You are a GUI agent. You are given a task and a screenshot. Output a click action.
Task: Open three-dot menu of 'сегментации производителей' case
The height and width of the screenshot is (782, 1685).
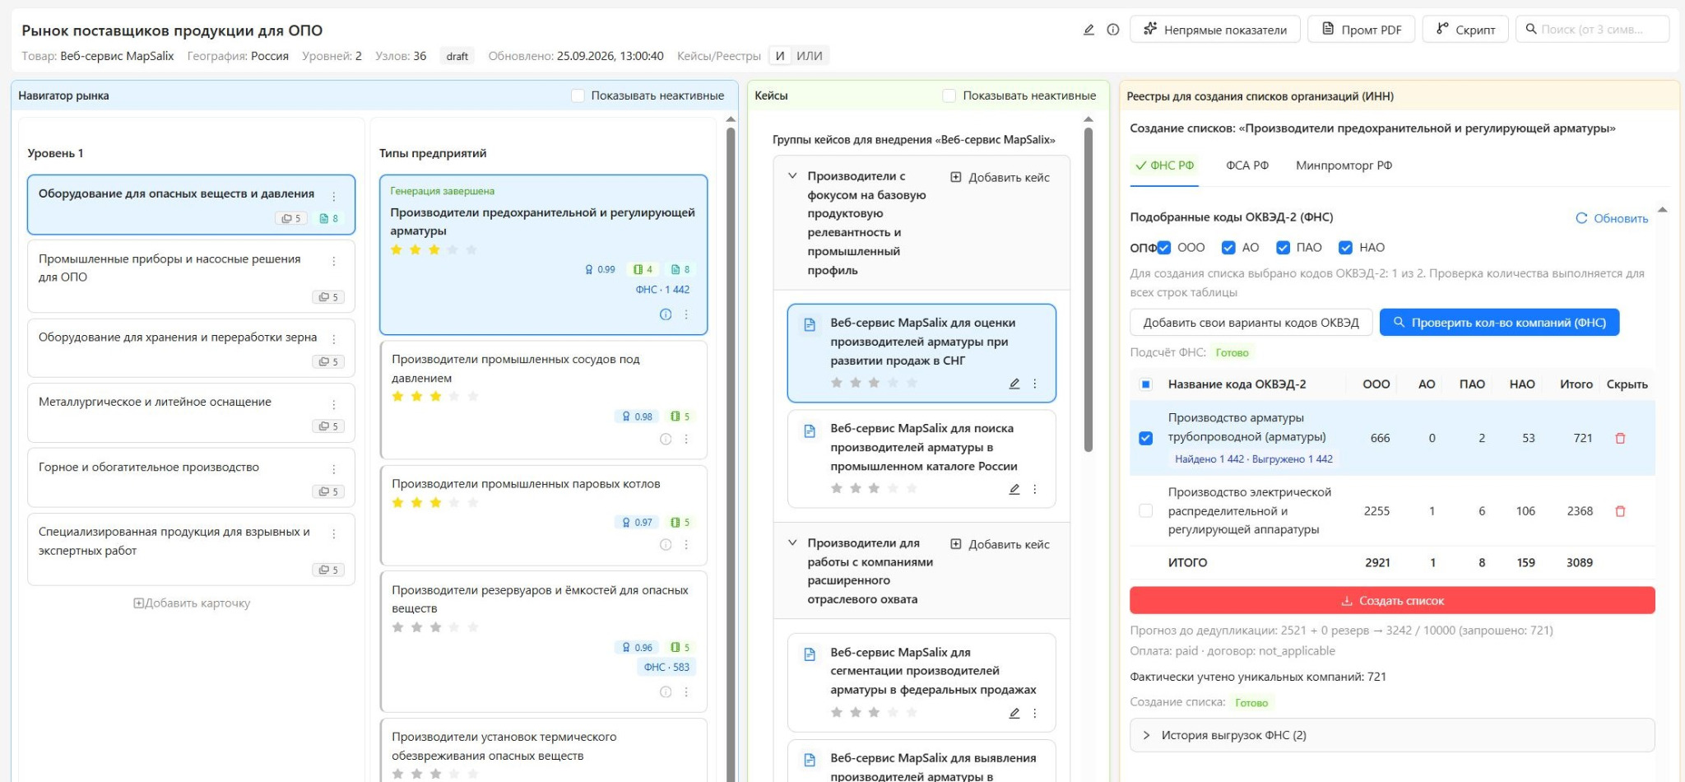(1035, 714)
